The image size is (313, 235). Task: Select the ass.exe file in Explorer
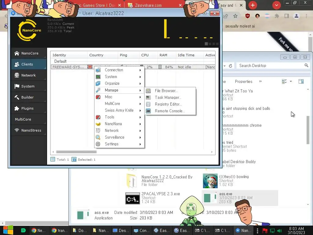tap(240, 198)
